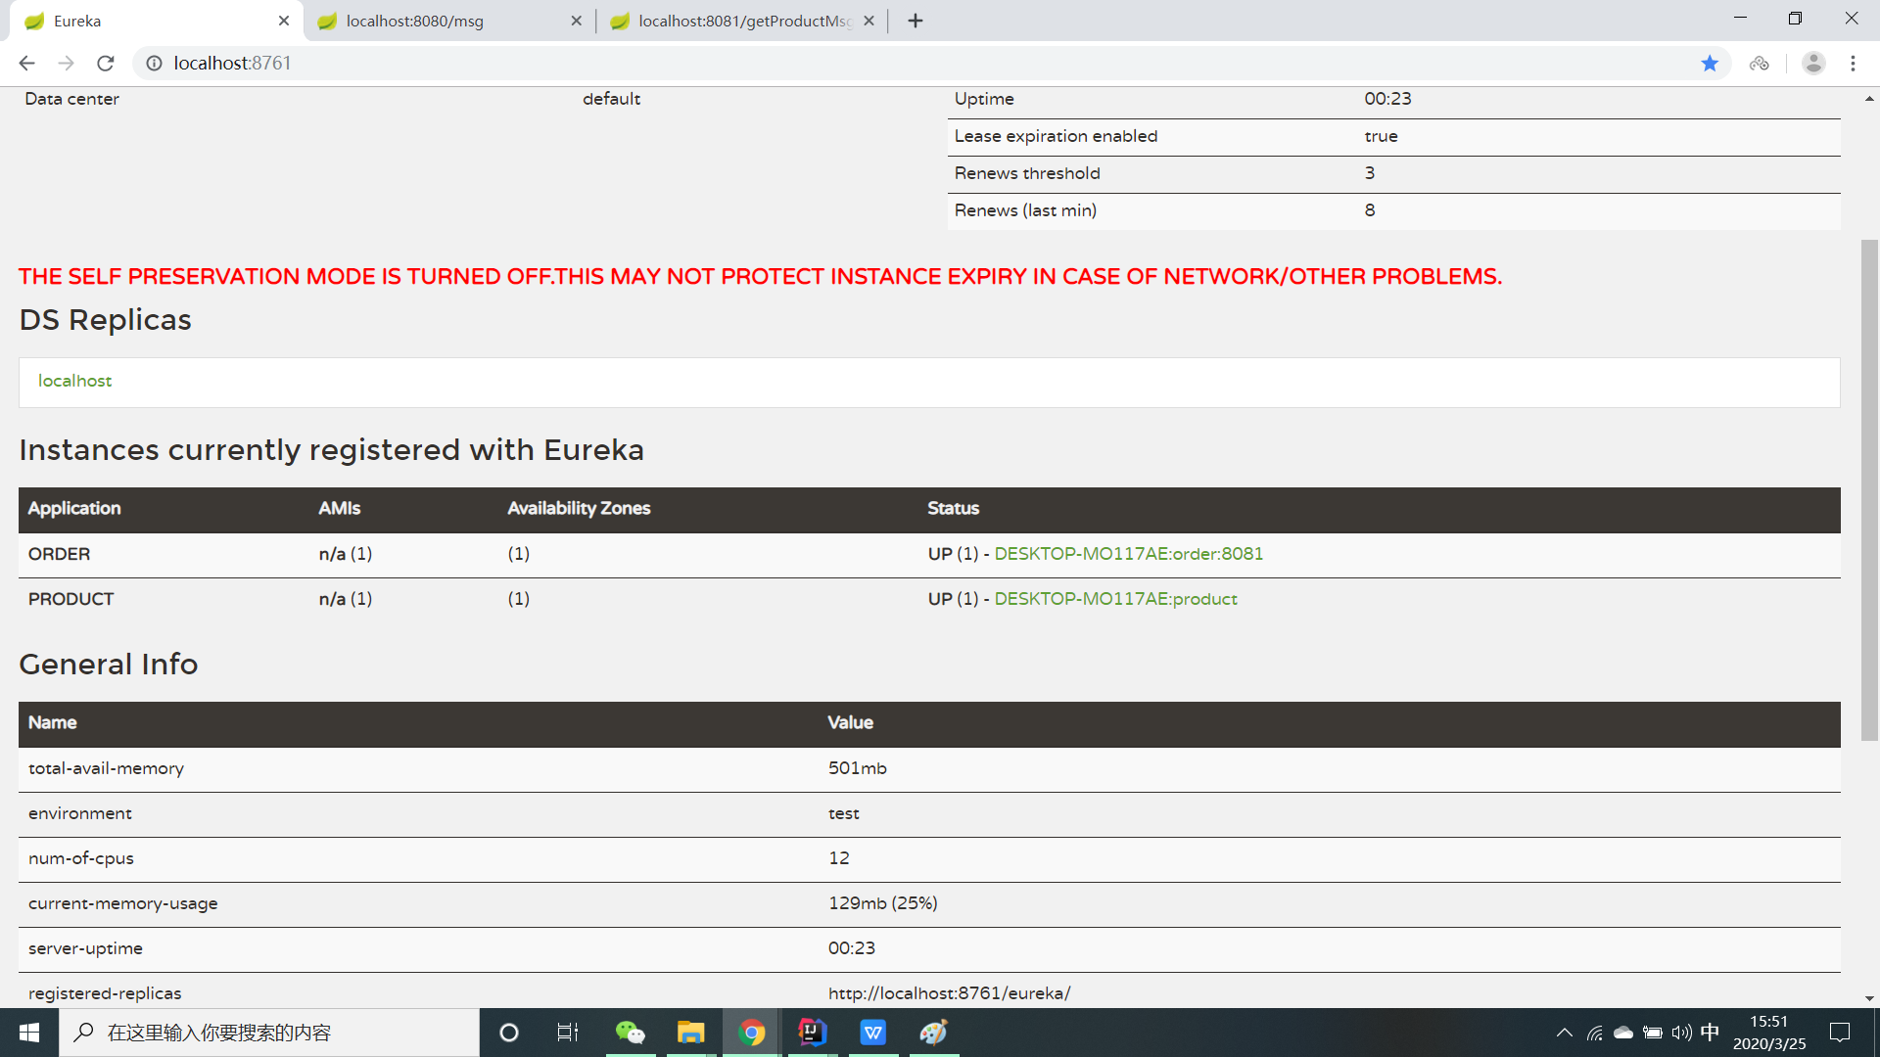Open File Explorer from the taskbar
Screen dimensions: 1880x1057
[690, 1033]
